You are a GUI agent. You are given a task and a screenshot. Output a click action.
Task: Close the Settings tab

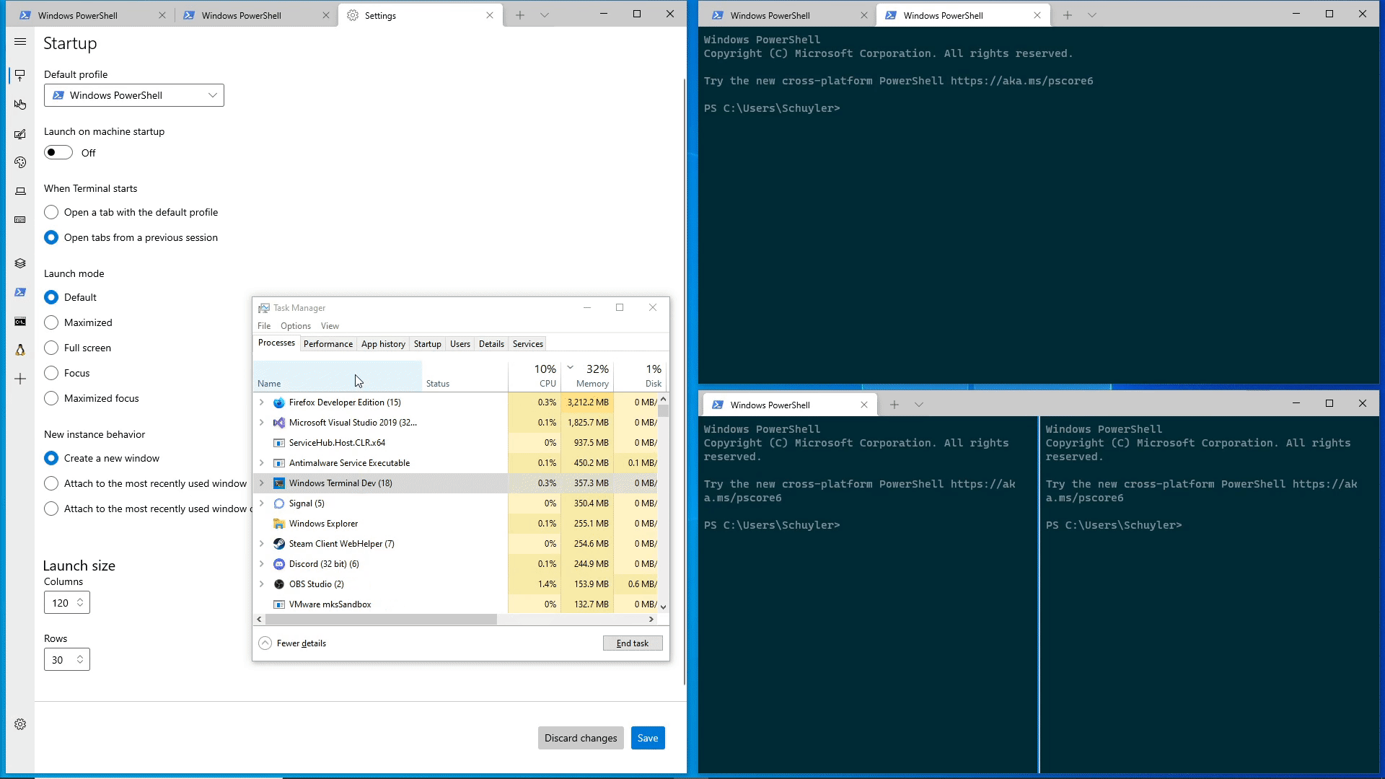coord(490,15)
